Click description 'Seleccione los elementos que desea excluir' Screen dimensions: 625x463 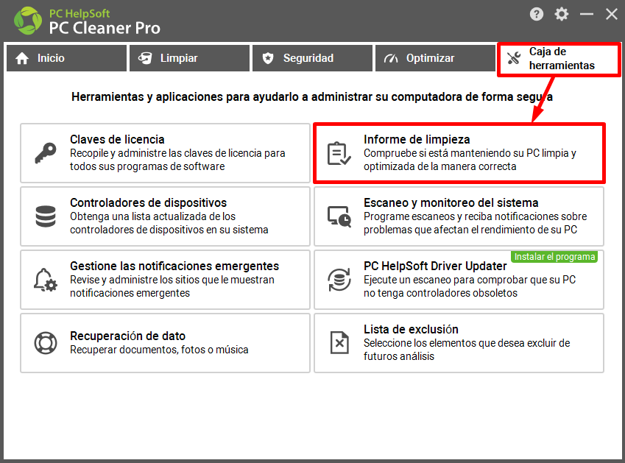[x=467, y=350]
